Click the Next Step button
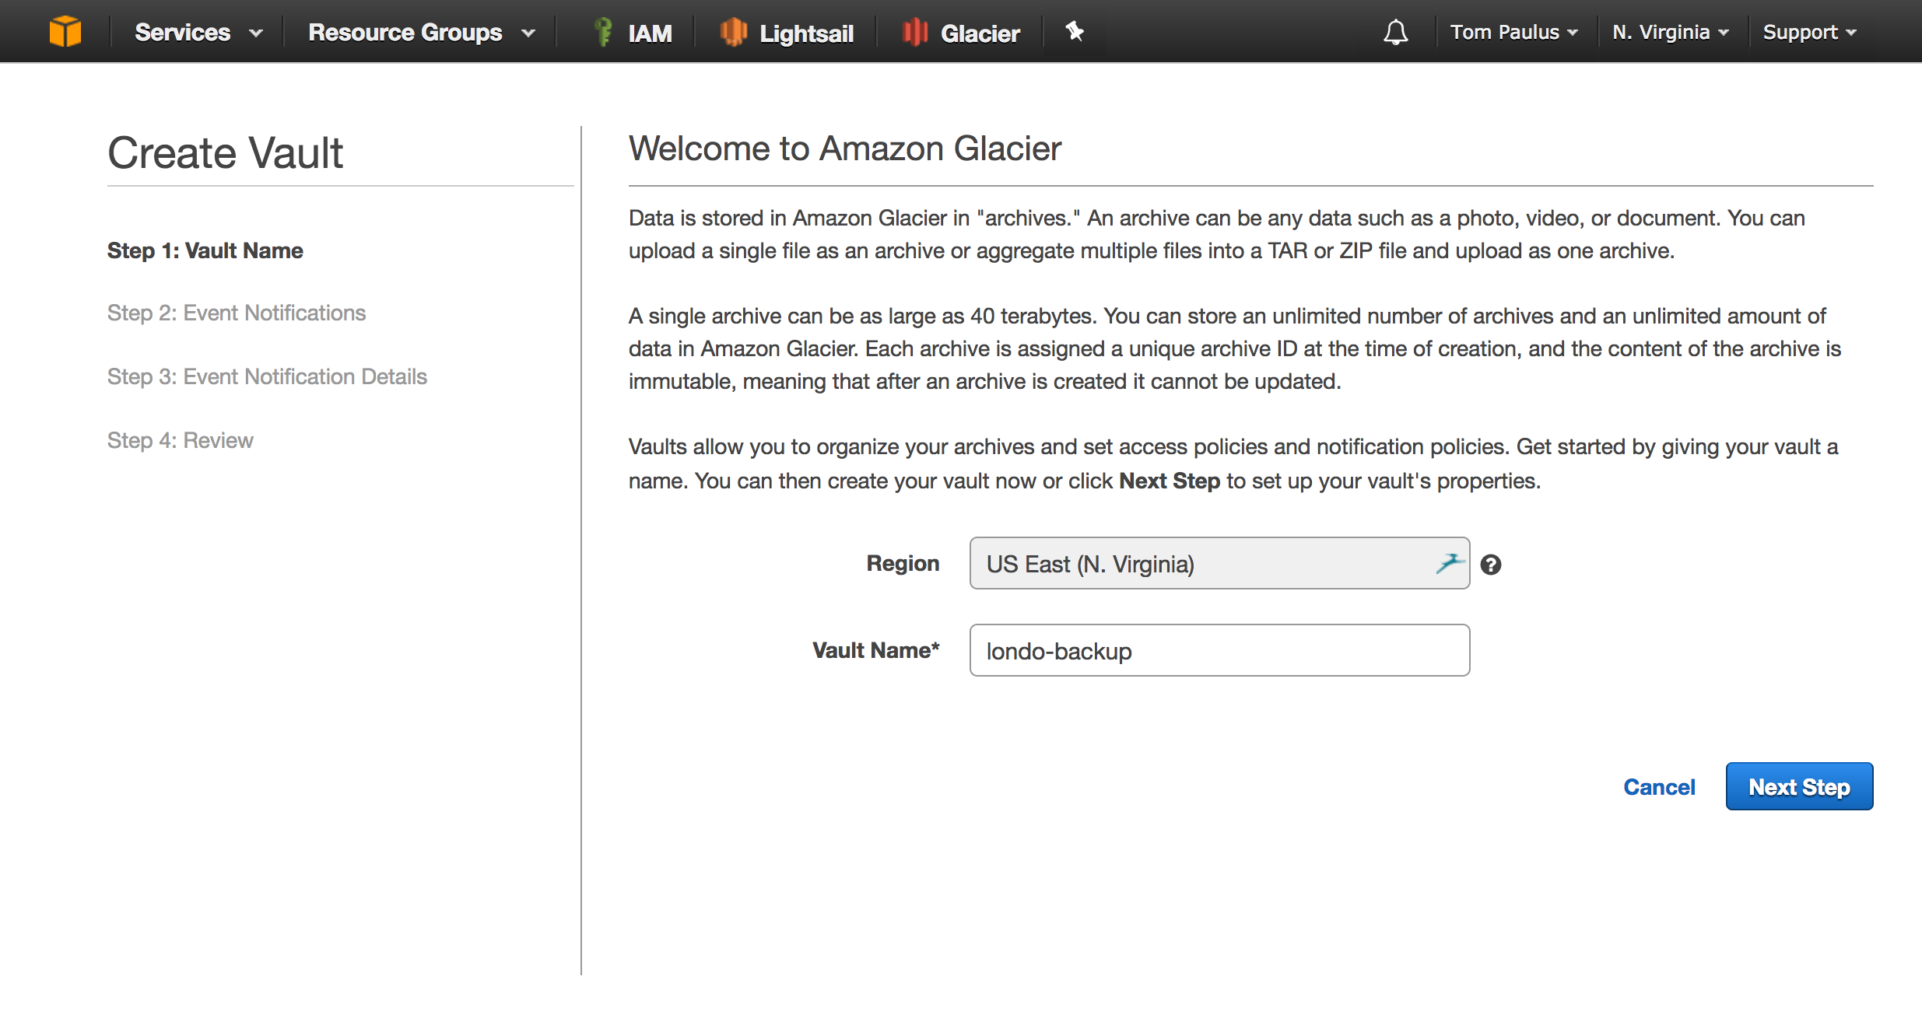1922x1025 pixels. click(x=1797, y=786)
